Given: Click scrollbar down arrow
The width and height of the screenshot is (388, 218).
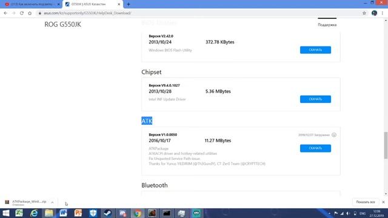Looking at the screenshot, I should point(386,194).
